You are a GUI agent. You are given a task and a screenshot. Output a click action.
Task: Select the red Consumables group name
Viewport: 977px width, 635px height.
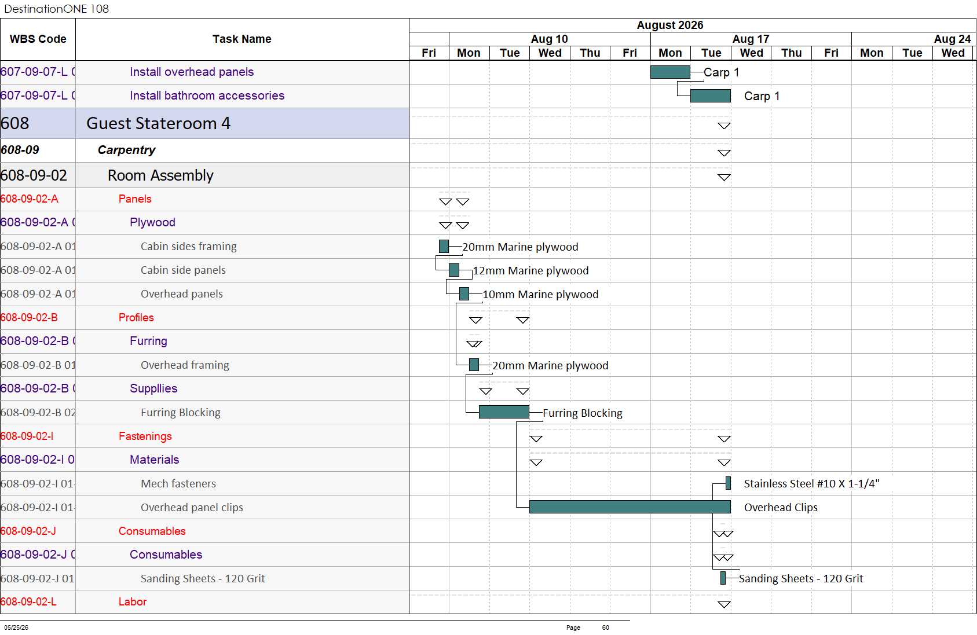152,531
